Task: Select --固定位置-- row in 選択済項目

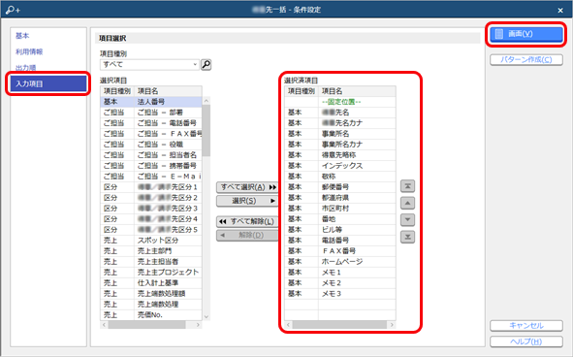Action: [x=340, y=102]
